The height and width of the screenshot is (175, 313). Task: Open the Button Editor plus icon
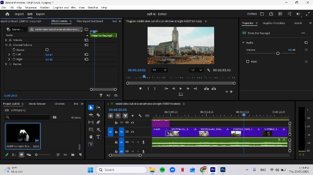click(x=231, y=92)
